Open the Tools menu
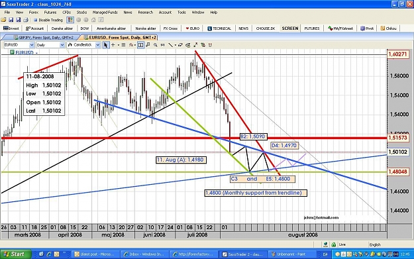 [x=181, y=12]
